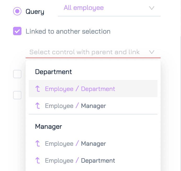Choose Employee / Department under Manager group
Screen dimensions: 181x171
(x=93, y=160)
